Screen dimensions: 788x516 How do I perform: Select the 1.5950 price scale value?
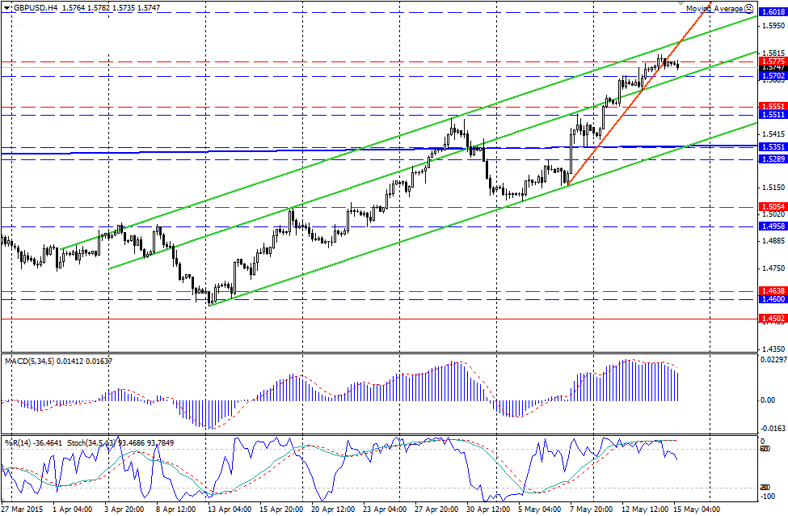pos(773,25)
